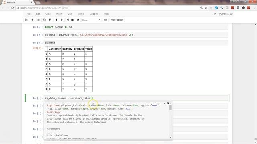
Task: Open the command palette keyboard icon
Action: (x=106, y=20)
